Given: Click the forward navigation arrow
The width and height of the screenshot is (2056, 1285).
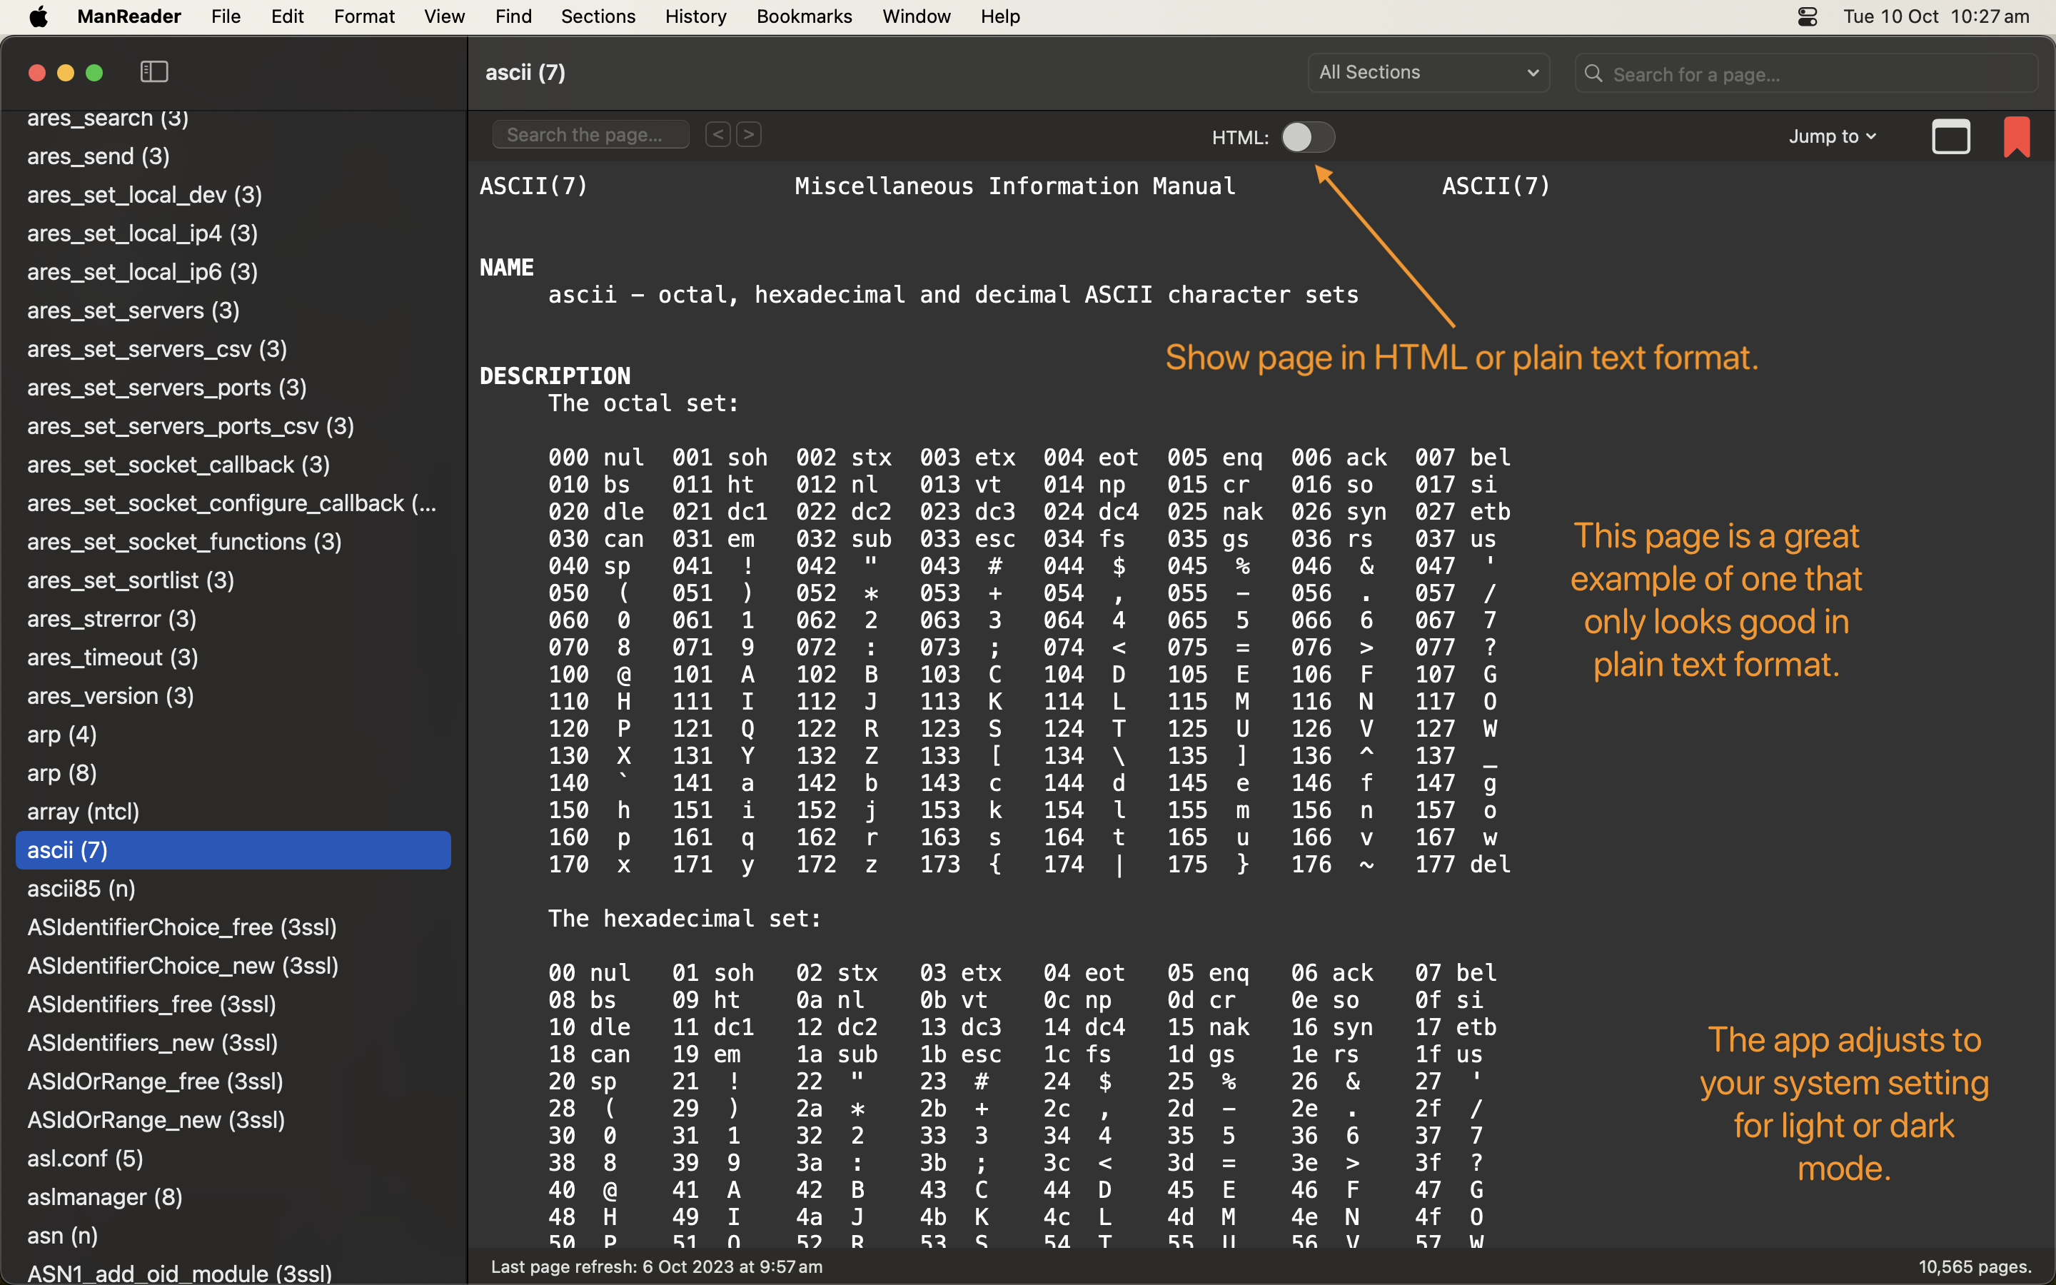Looking at the screenshot, I should click(749, 135).
